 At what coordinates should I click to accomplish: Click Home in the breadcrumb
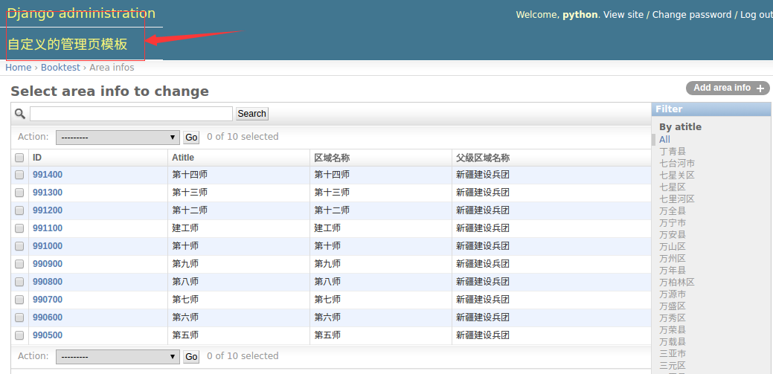coord(19,68)
